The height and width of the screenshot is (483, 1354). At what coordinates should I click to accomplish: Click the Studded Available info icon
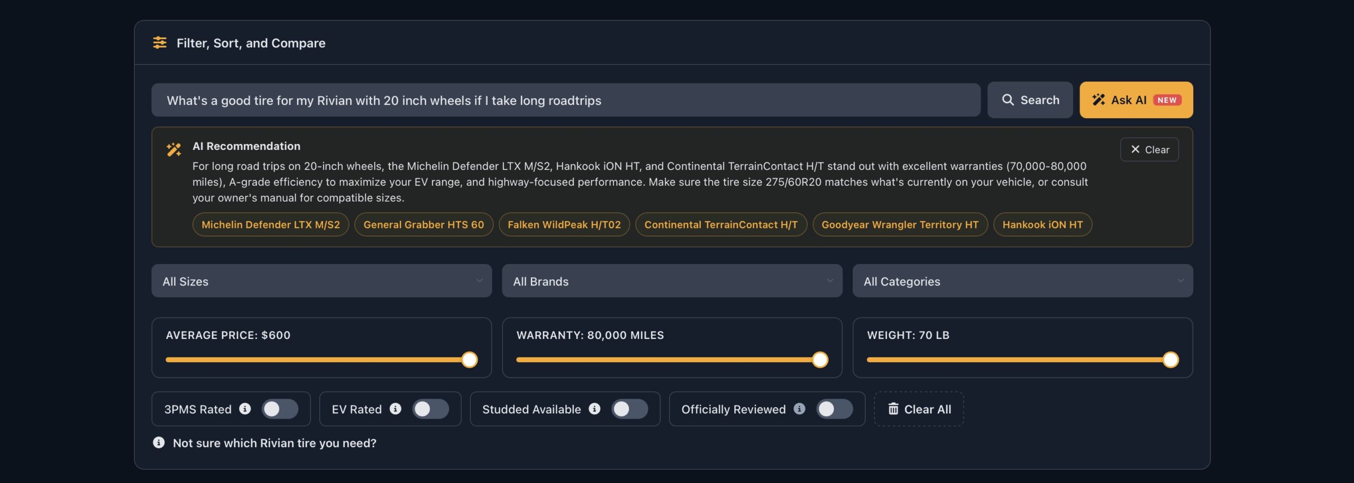(x=594, y=409)
